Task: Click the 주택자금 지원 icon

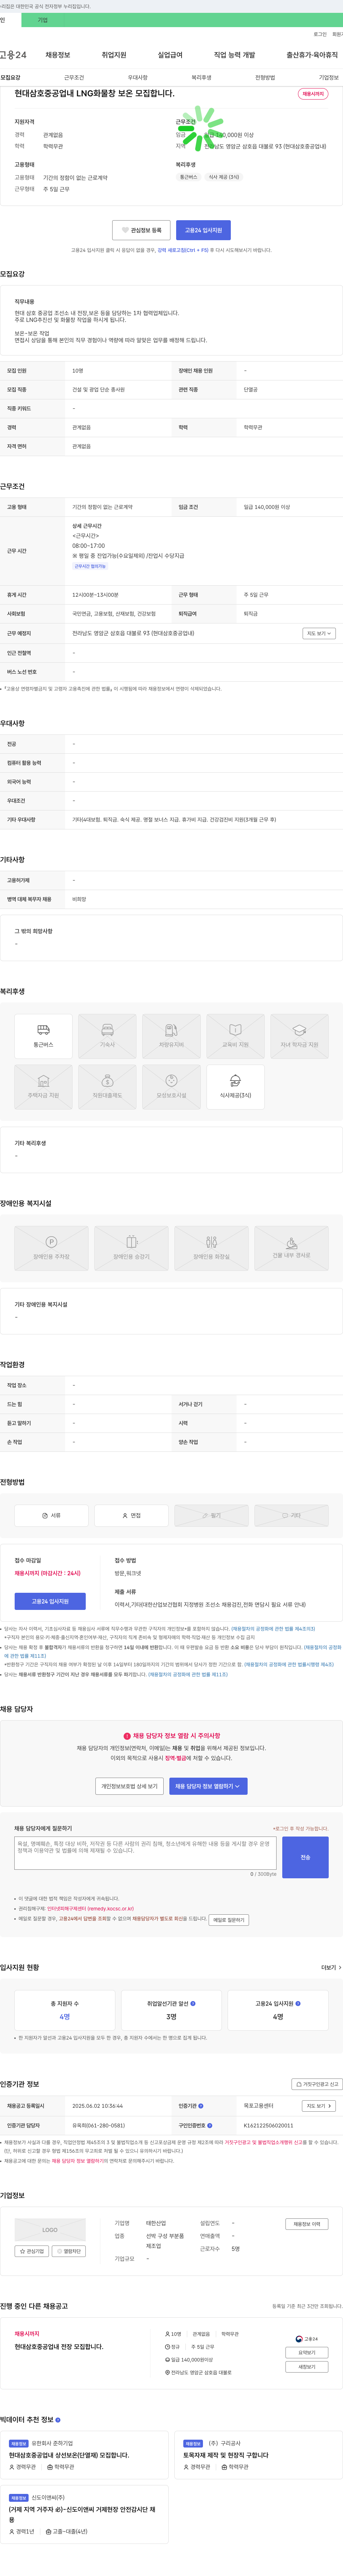Action: (43, 1087)
